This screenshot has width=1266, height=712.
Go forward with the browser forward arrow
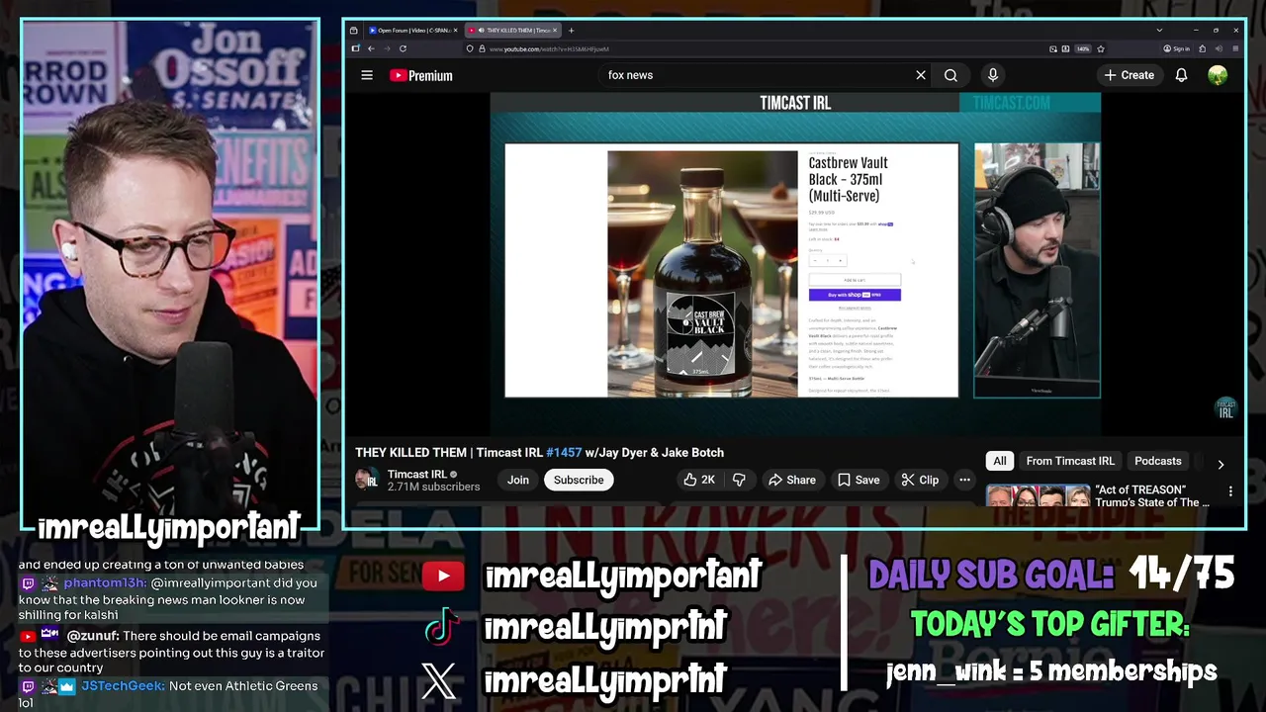pos(387,48)
